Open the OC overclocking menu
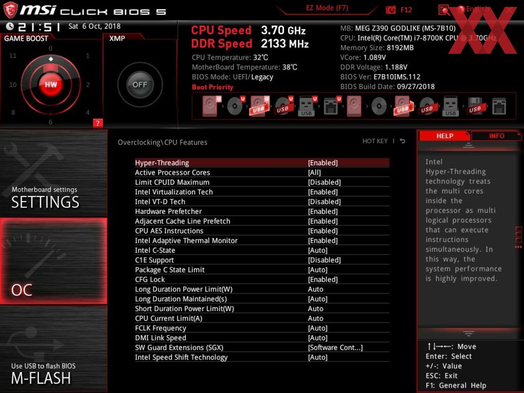This screenshot has width=524, height=393. pos(54,261)
